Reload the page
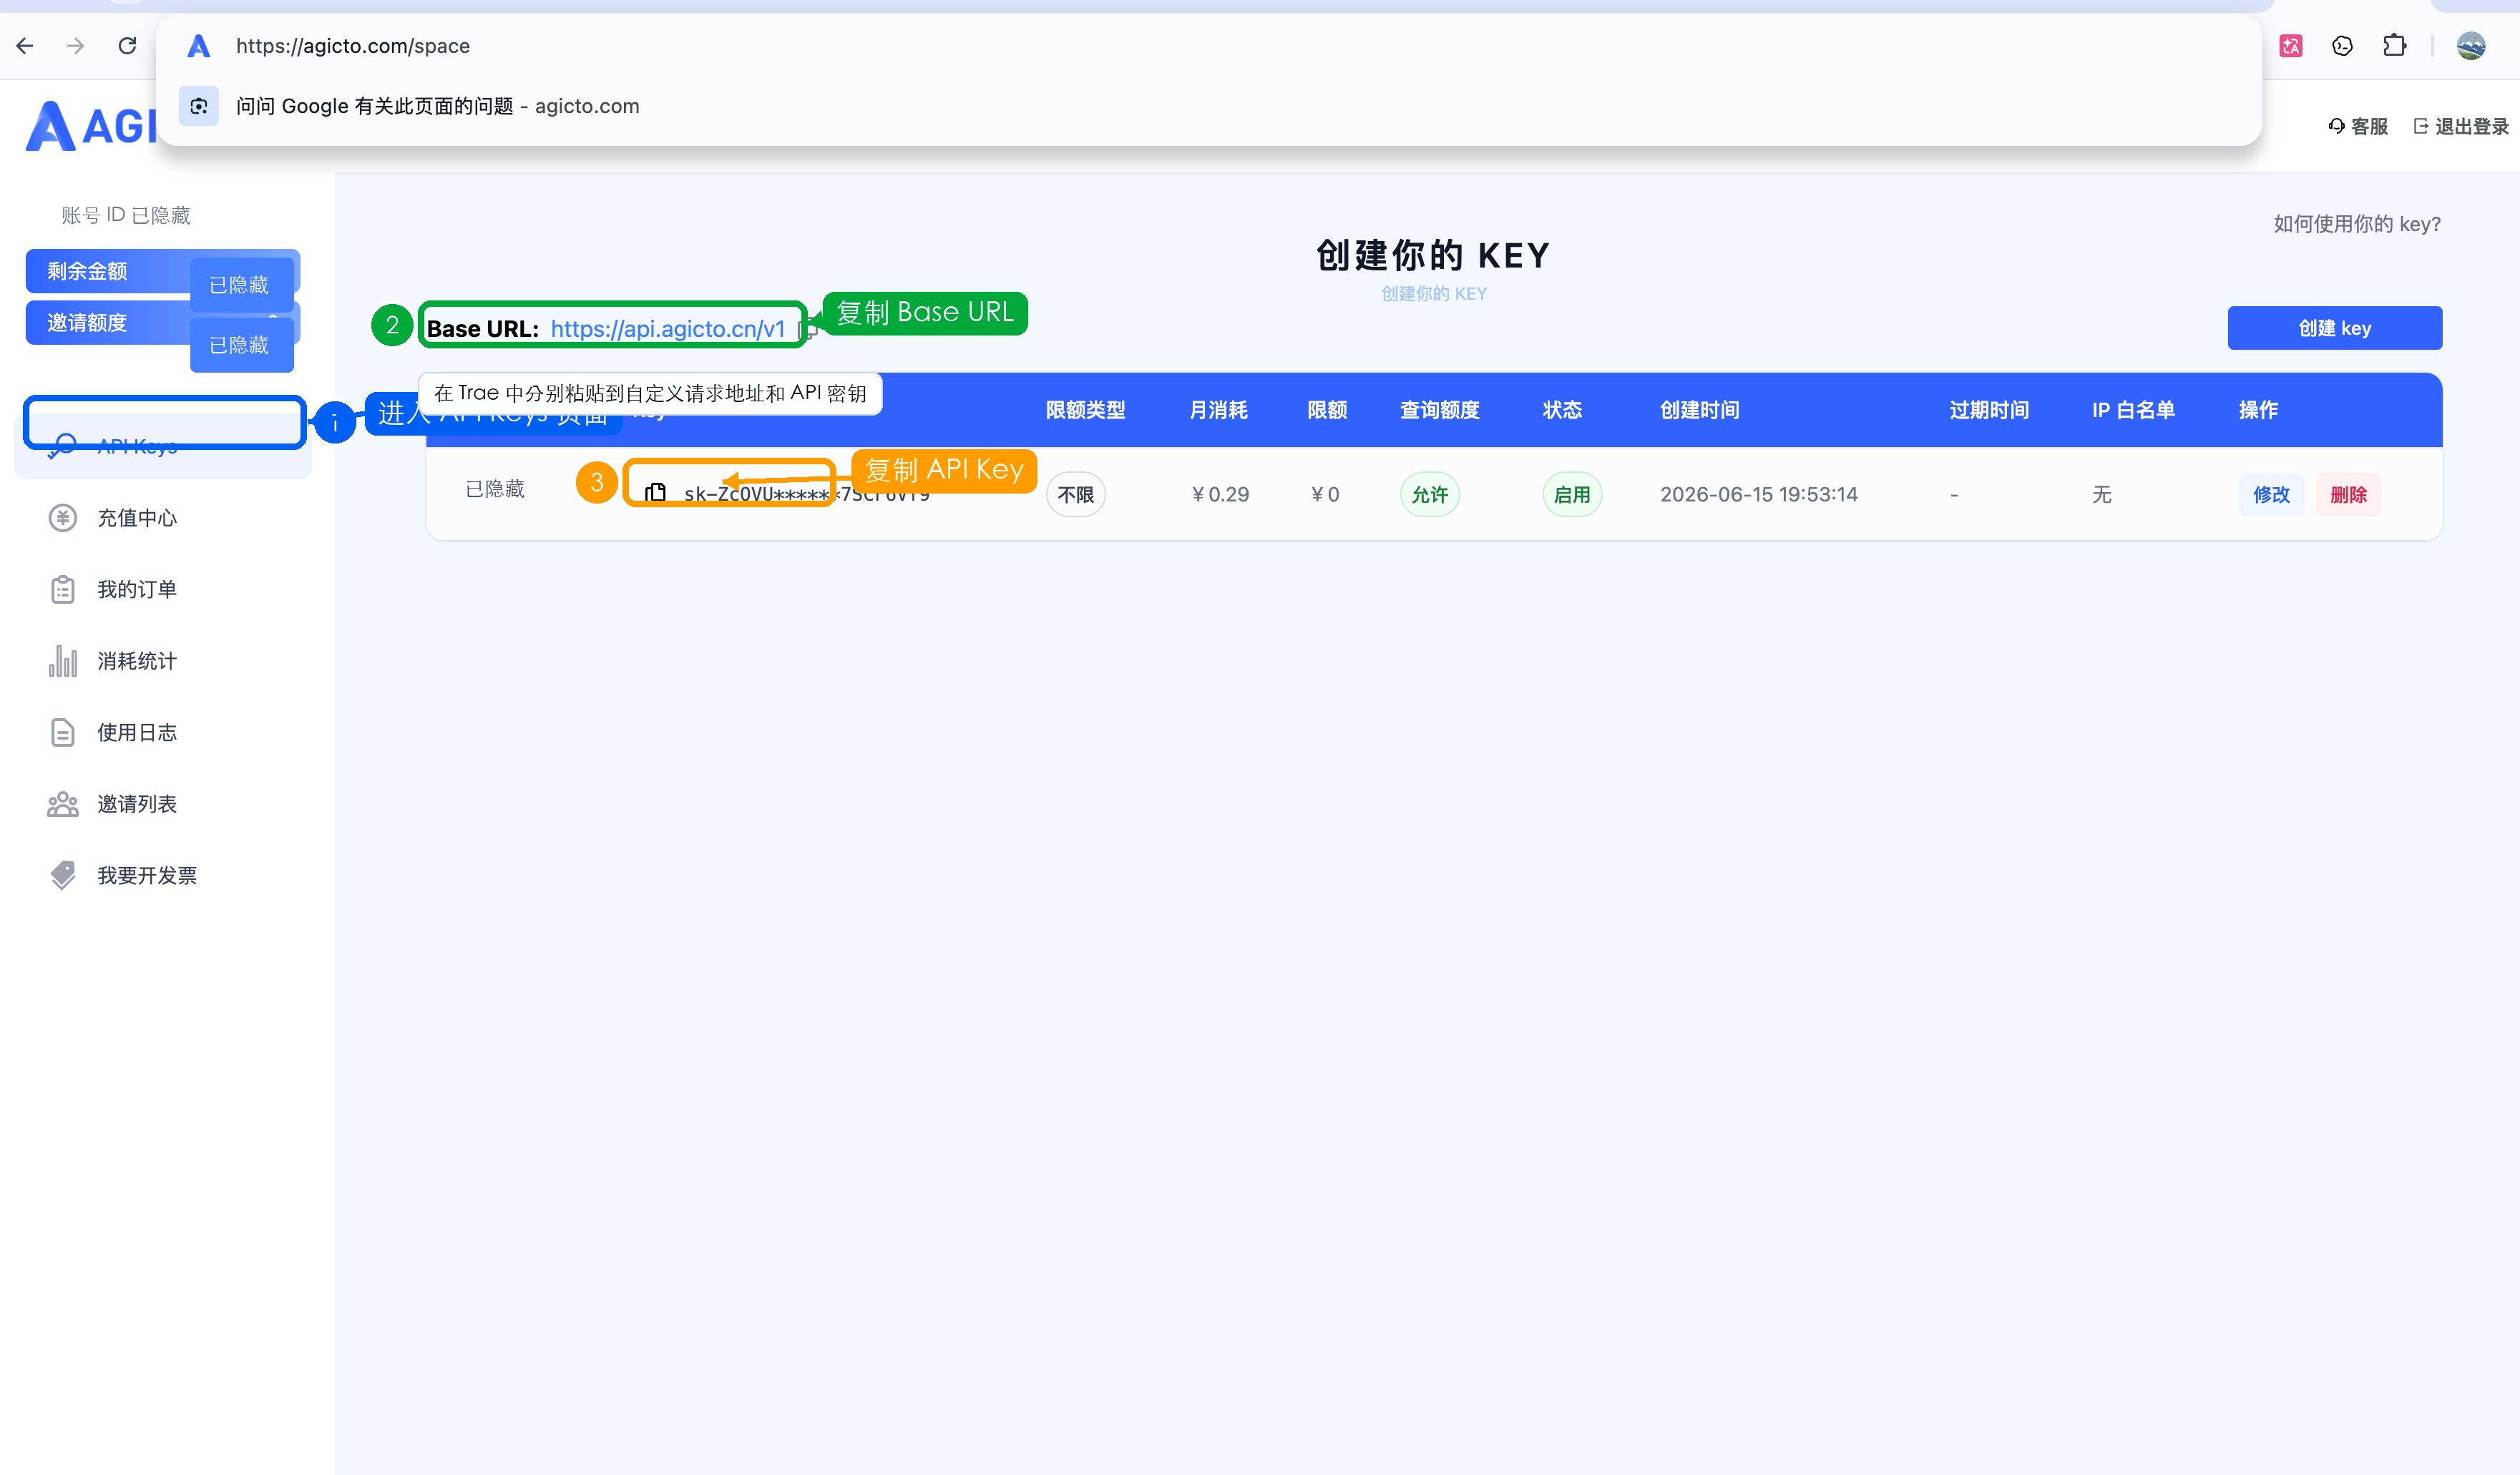Image resolution: width=2520 pixels, height=1475 pixels. (127, 46)
